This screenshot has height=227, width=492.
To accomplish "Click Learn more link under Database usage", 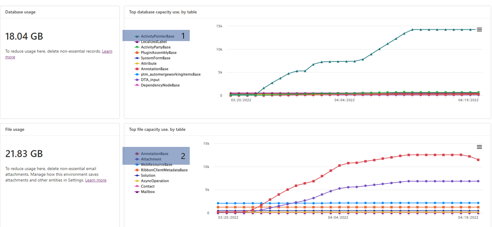I will 59,54.
